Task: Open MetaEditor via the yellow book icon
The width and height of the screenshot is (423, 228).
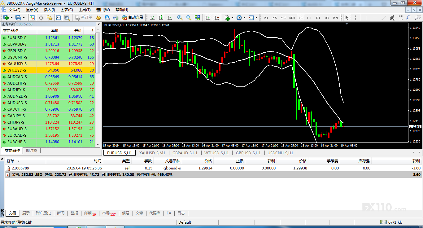Action: pyautogui.click(x=98, y=18)
